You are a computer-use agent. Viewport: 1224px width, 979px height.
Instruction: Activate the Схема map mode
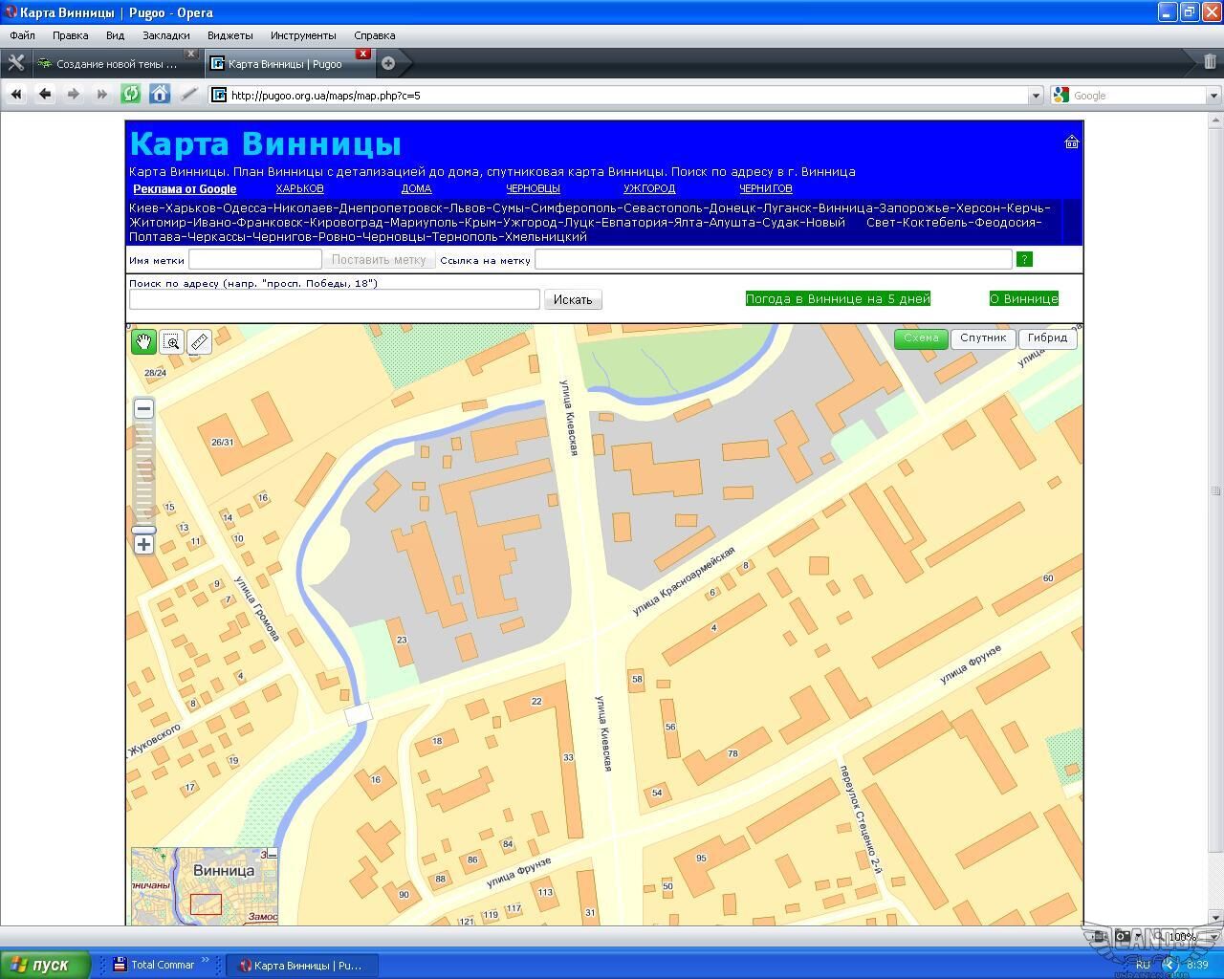coord(921,338)
